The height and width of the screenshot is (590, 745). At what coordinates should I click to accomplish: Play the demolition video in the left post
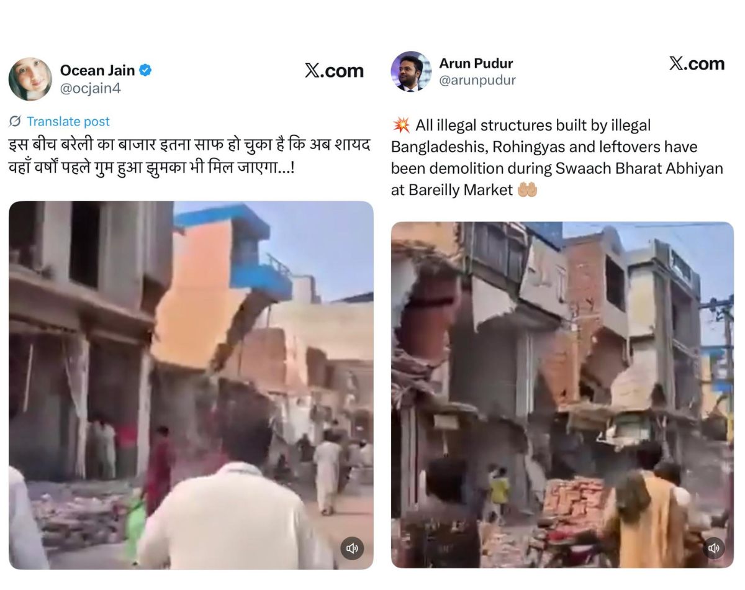coord(191,385)
